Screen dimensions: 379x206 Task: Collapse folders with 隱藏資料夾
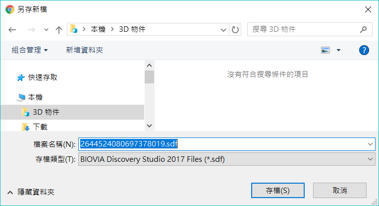pyautogui.click(x=31, y=192)
